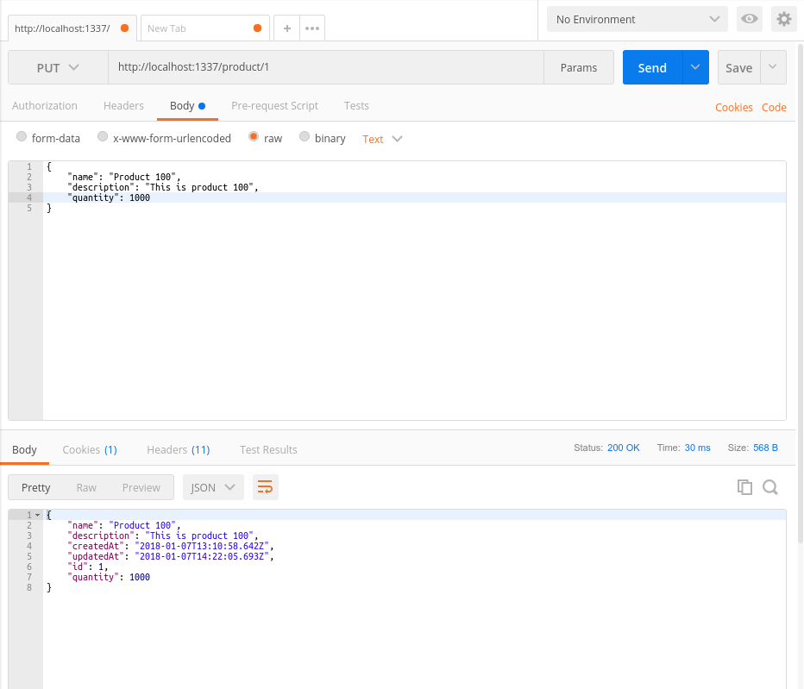Click the blue Send button
This screenshot has height=689, width=804.
pyautogui.click(x=652, y=67)
